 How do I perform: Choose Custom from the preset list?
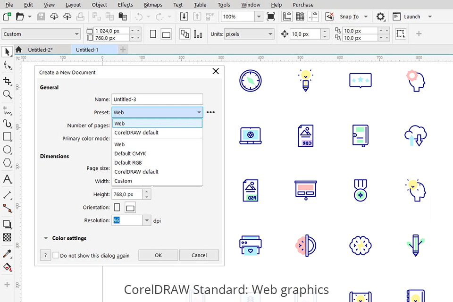(158, 181)
